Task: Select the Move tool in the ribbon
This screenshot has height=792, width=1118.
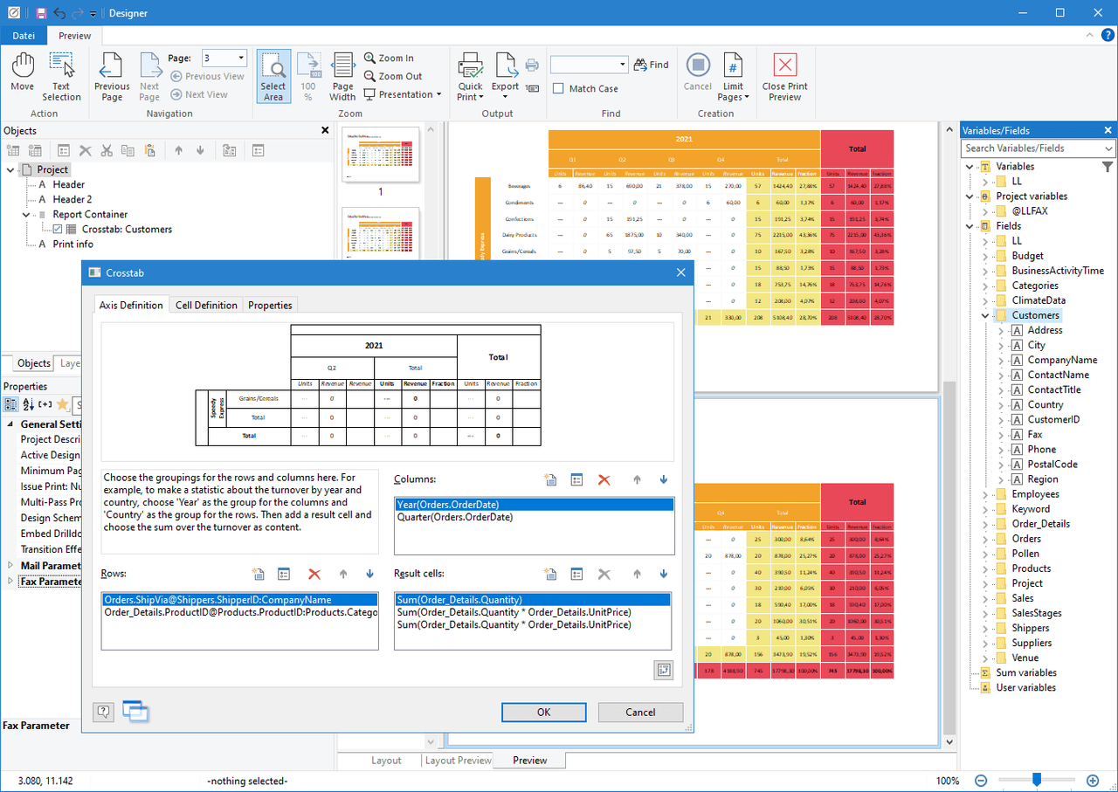Action: pos(22,72)
